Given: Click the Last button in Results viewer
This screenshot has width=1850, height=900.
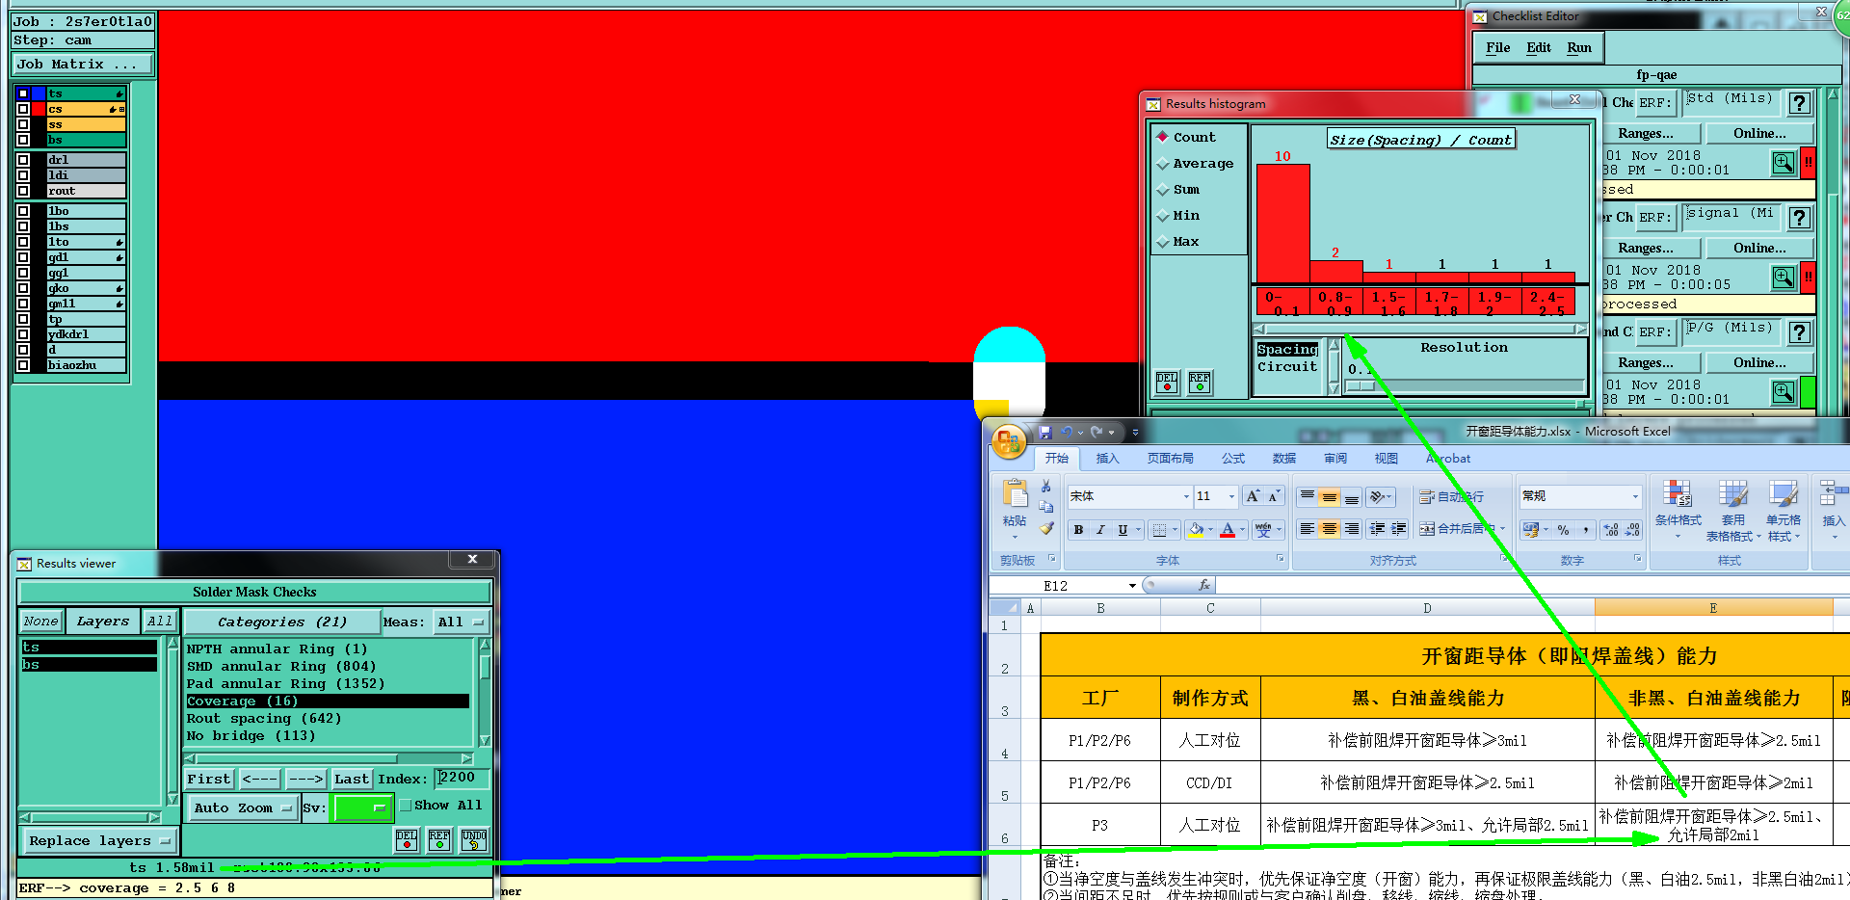Looking at the screenshot, I should [x=352, y=779].
